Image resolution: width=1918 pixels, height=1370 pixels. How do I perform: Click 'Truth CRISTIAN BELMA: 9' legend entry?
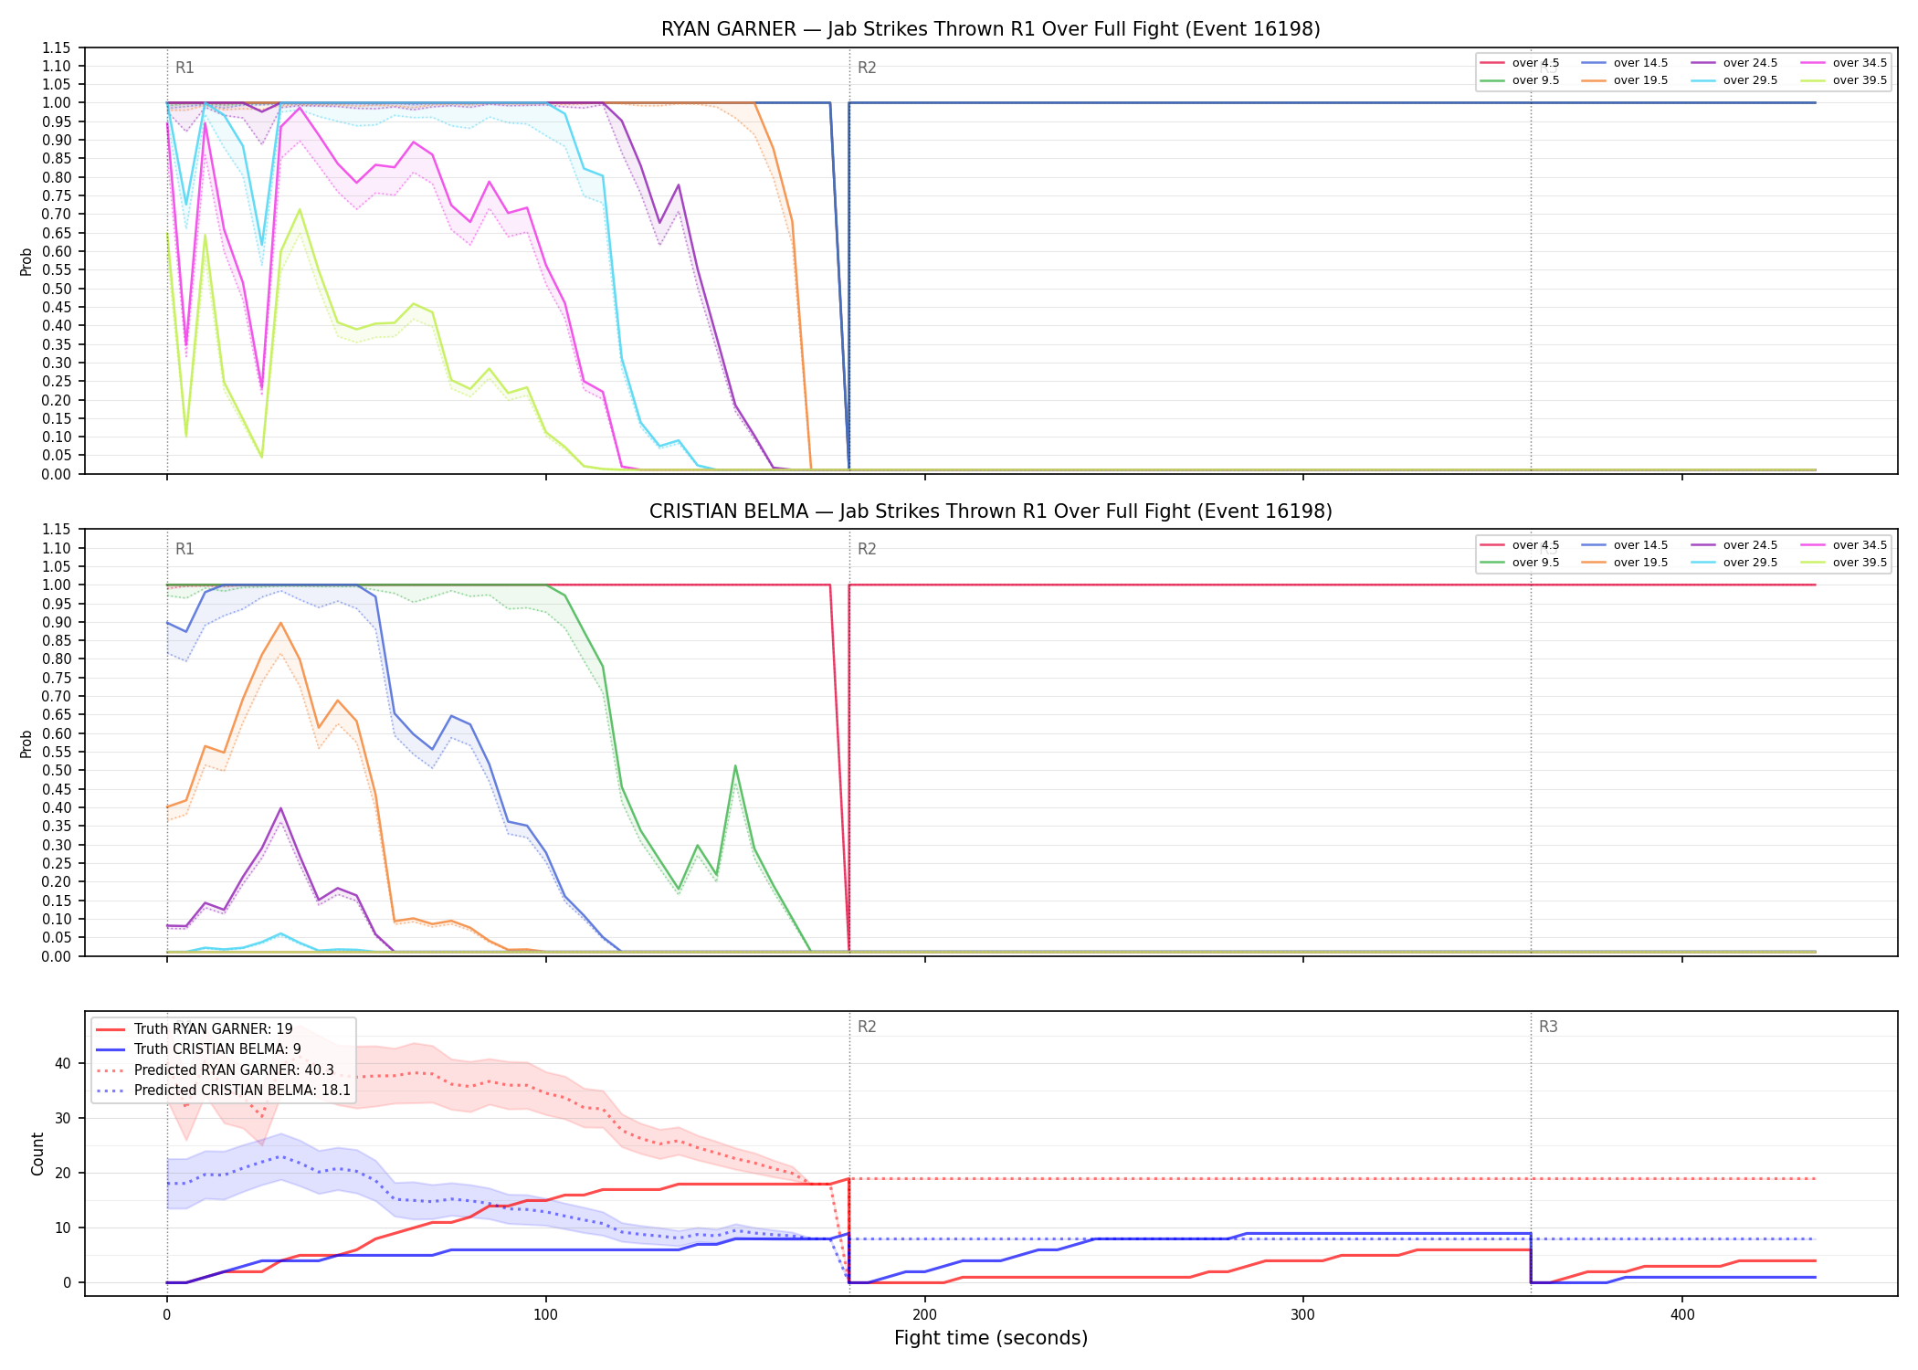tap(198, 1049)
